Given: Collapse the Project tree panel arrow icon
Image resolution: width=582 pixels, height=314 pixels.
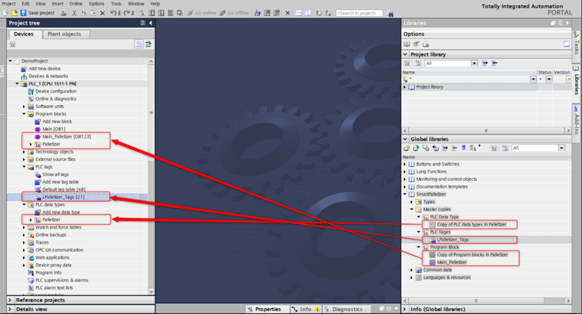Looking at the screenshot, I should point(150,23).
